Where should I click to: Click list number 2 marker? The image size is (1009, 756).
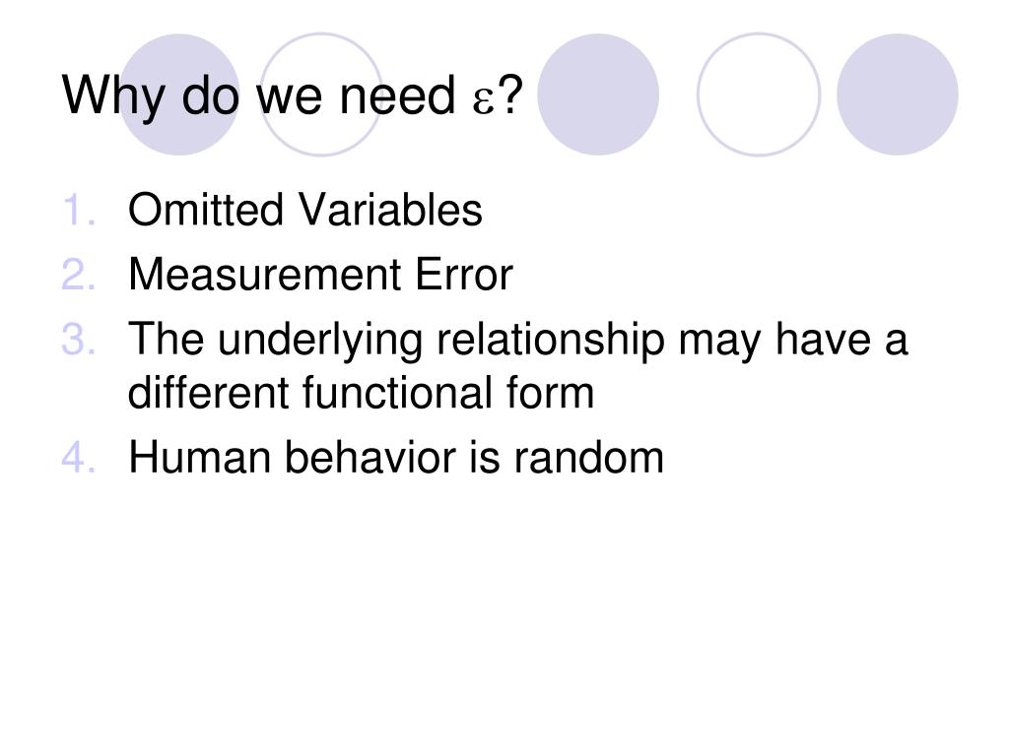point(79,276)
